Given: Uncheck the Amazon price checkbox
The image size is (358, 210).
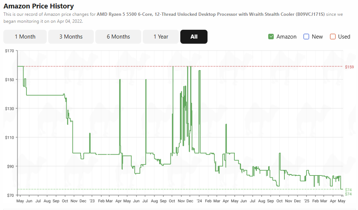Looking at the screenshot, I should [271, 37].
